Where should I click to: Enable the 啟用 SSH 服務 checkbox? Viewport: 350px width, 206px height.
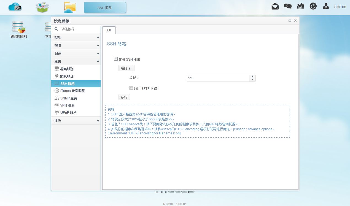pyautogui.click(x=116, y=59)
